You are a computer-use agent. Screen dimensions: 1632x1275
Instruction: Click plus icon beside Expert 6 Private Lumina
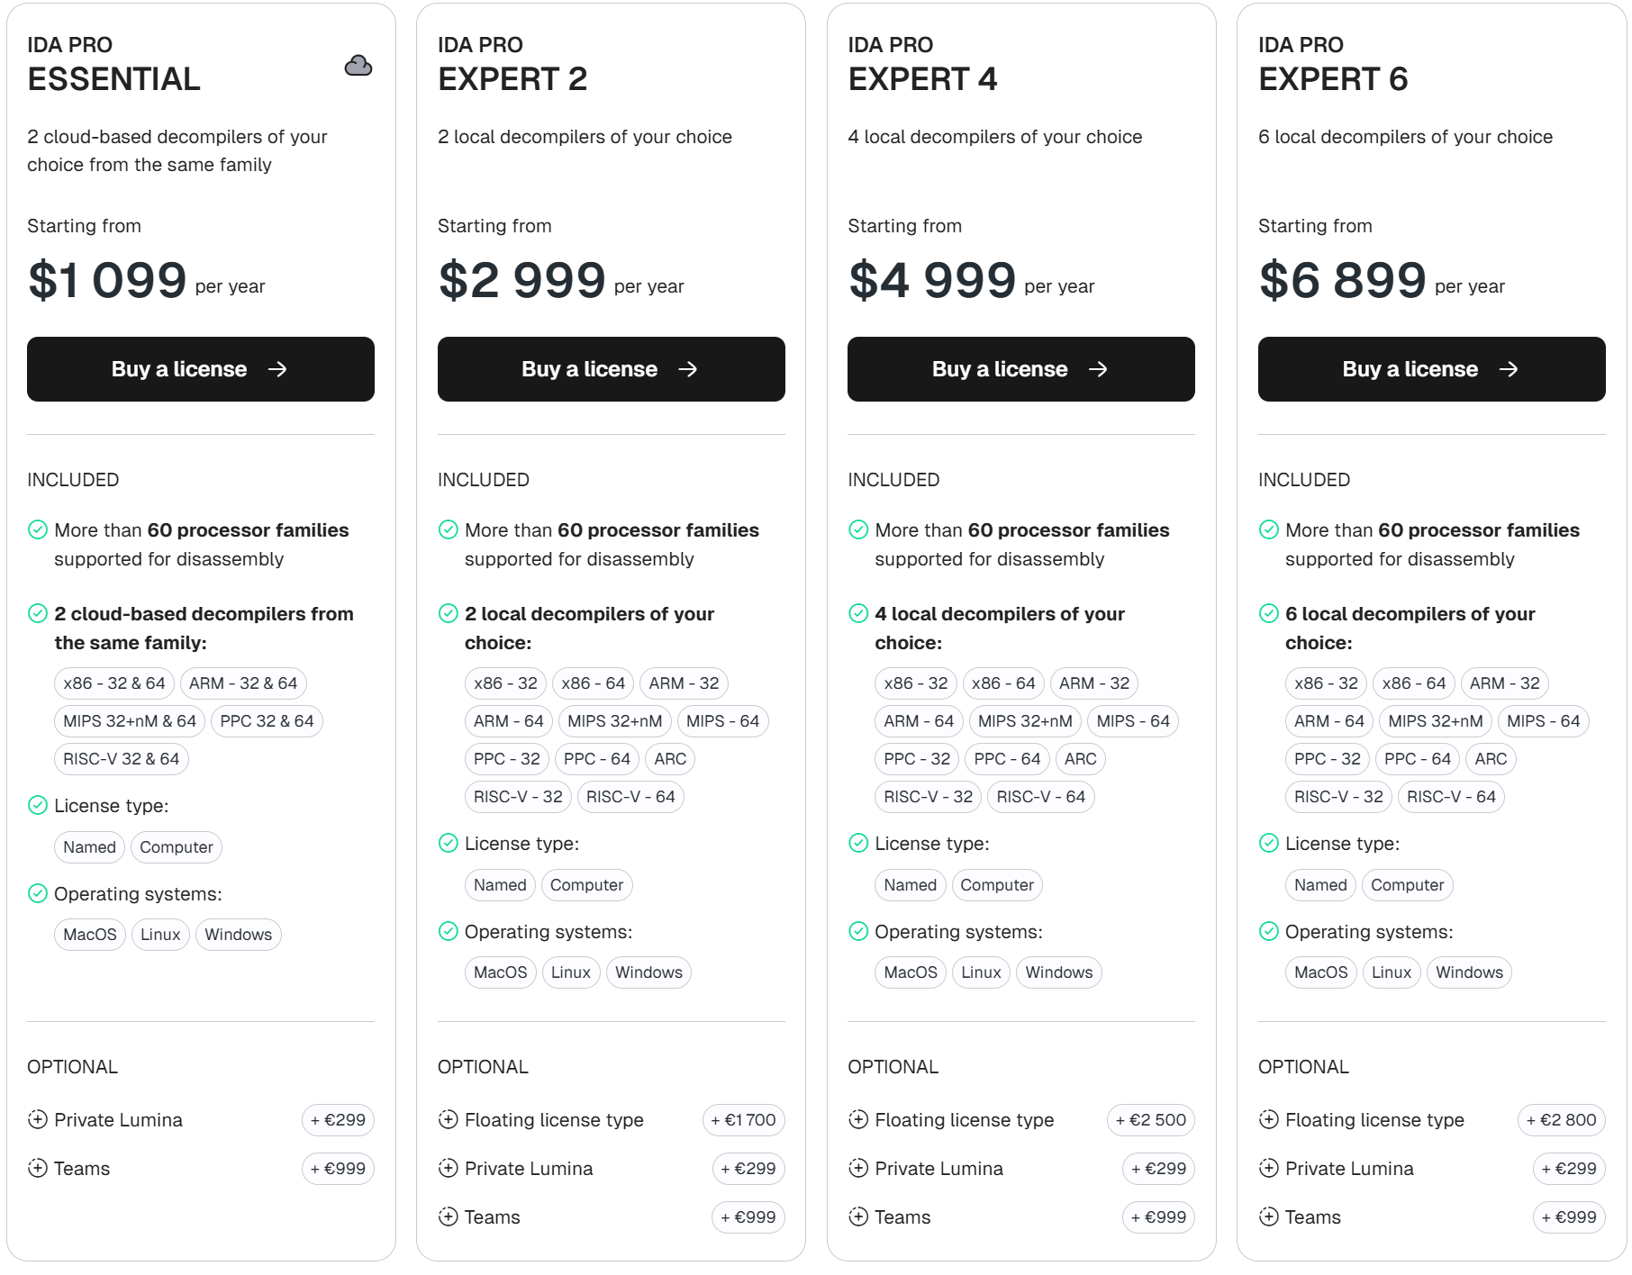click(1268, 1168)
